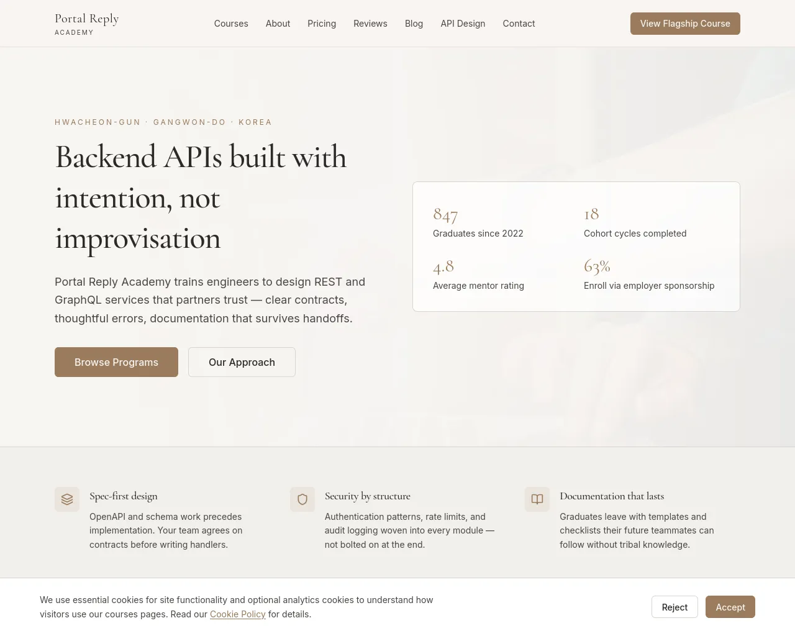Open the Courses menu item
Screen dimensions: 795x636
tap(231, 24)
